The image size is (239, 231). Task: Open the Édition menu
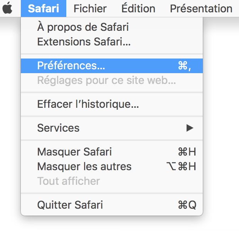click(x=138, y=8)
